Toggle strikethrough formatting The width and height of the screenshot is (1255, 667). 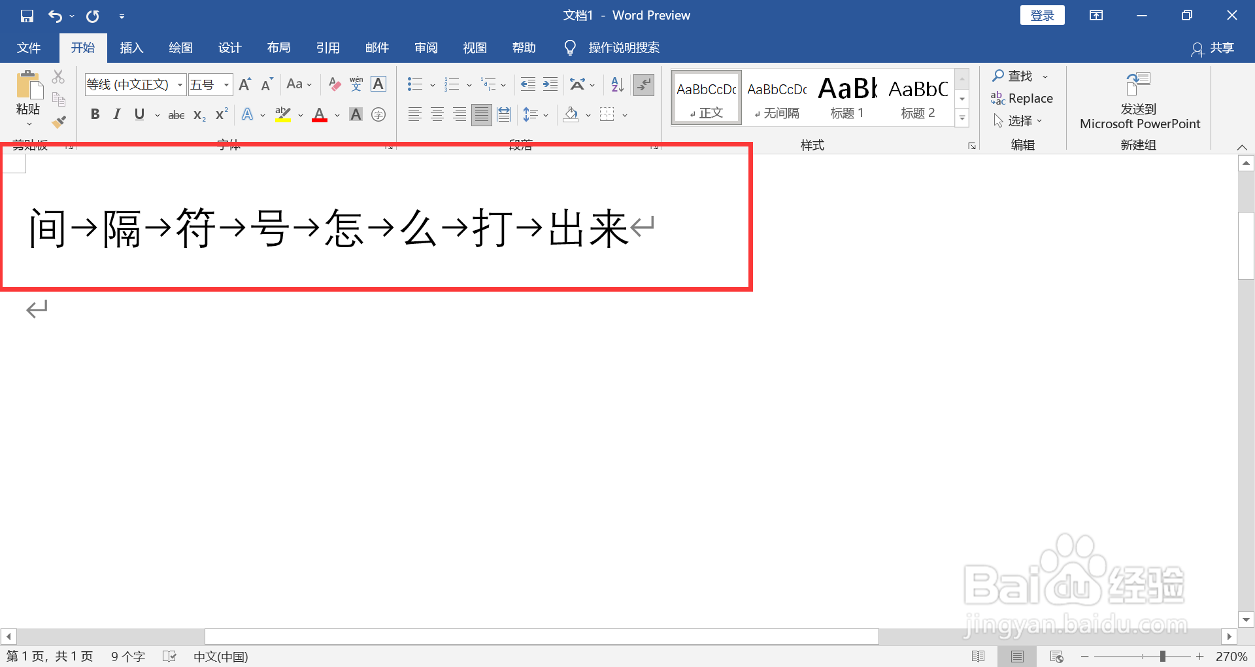[x=175, y=114]
